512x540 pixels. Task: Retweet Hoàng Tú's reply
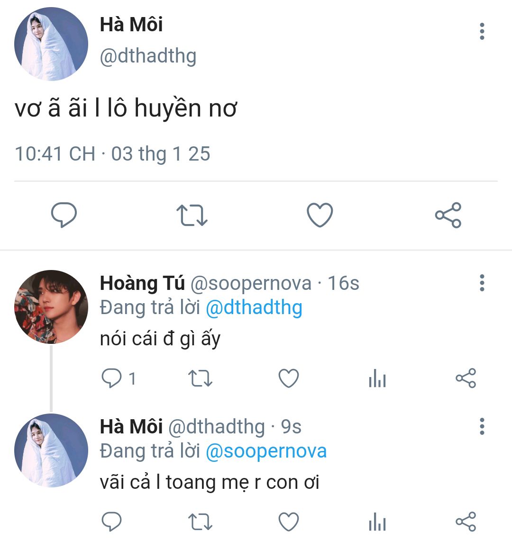[200, 378]
